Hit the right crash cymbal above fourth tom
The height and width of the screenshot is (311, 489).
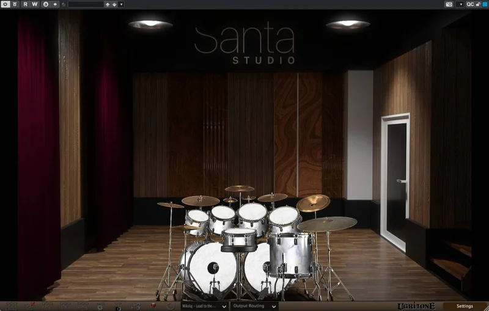[272, 197]
